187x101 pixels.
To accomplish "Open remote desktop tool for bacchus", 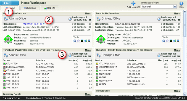I will [x=89, y=41].
